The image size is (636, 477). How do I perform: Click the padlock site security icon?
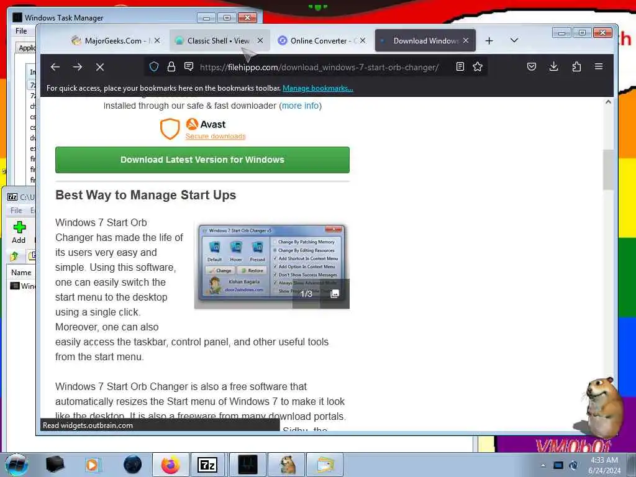(171, 66)
